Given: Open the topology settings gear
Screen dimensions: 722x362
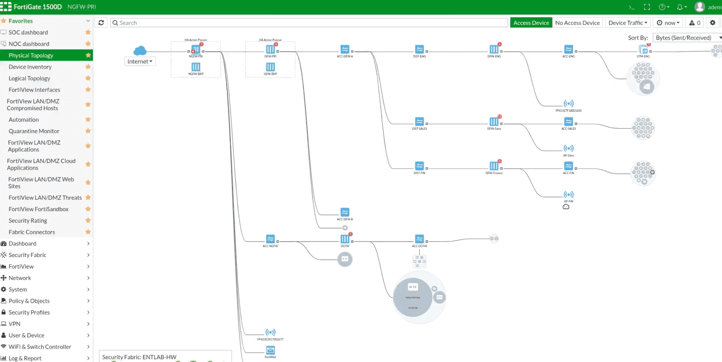Looking at the screenshot, I should coord(712,23).
